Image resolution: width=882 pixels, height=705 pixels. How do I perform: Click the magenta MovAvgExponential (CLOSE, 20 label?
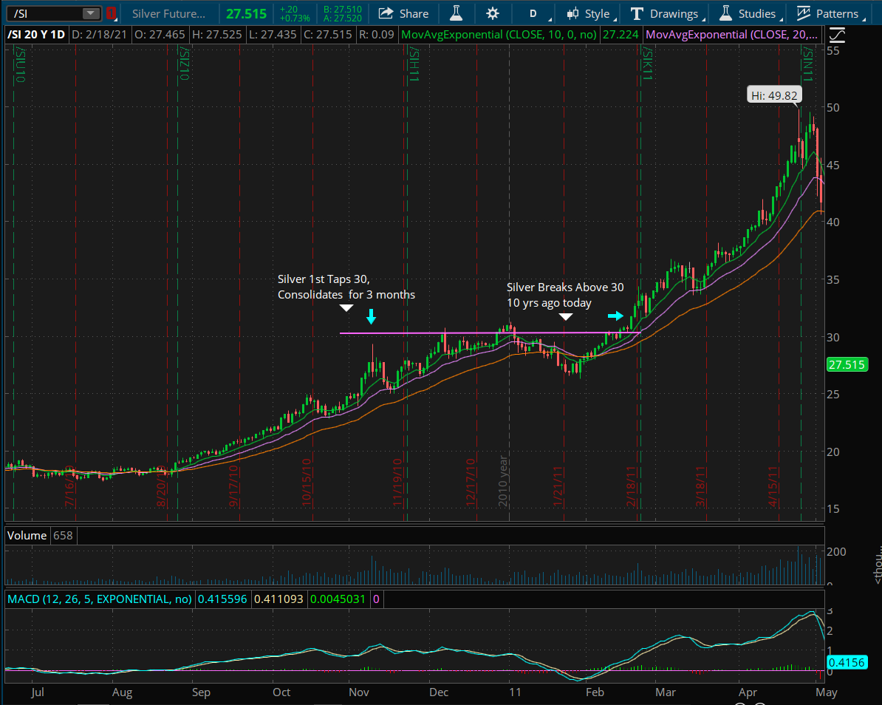tap(731, 34)
